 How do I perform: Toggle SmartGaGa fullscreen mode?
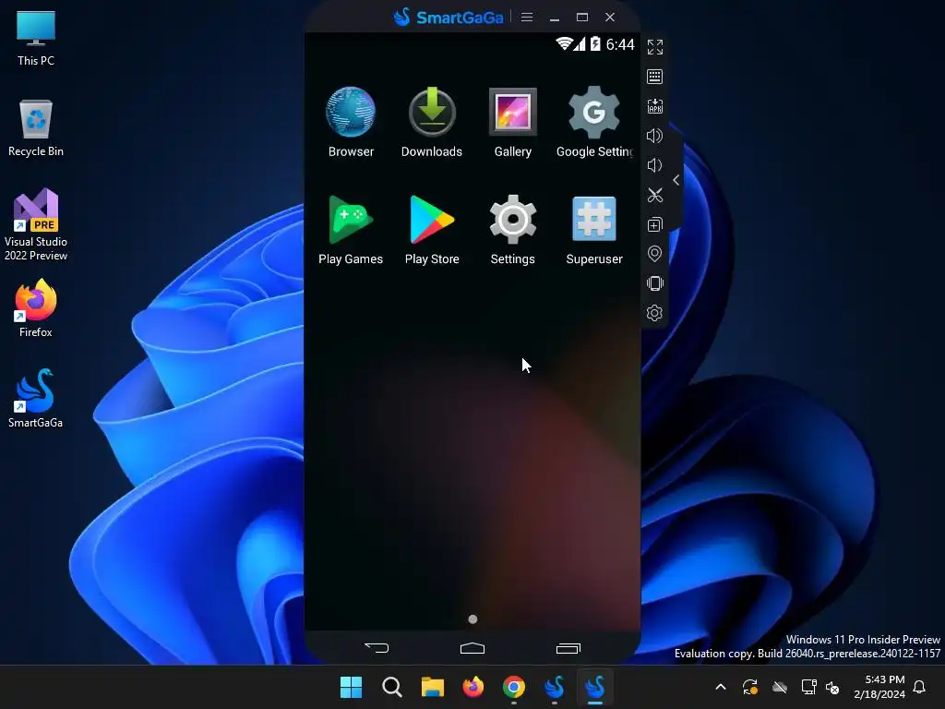pyautogui.click(x=655, y=47)
